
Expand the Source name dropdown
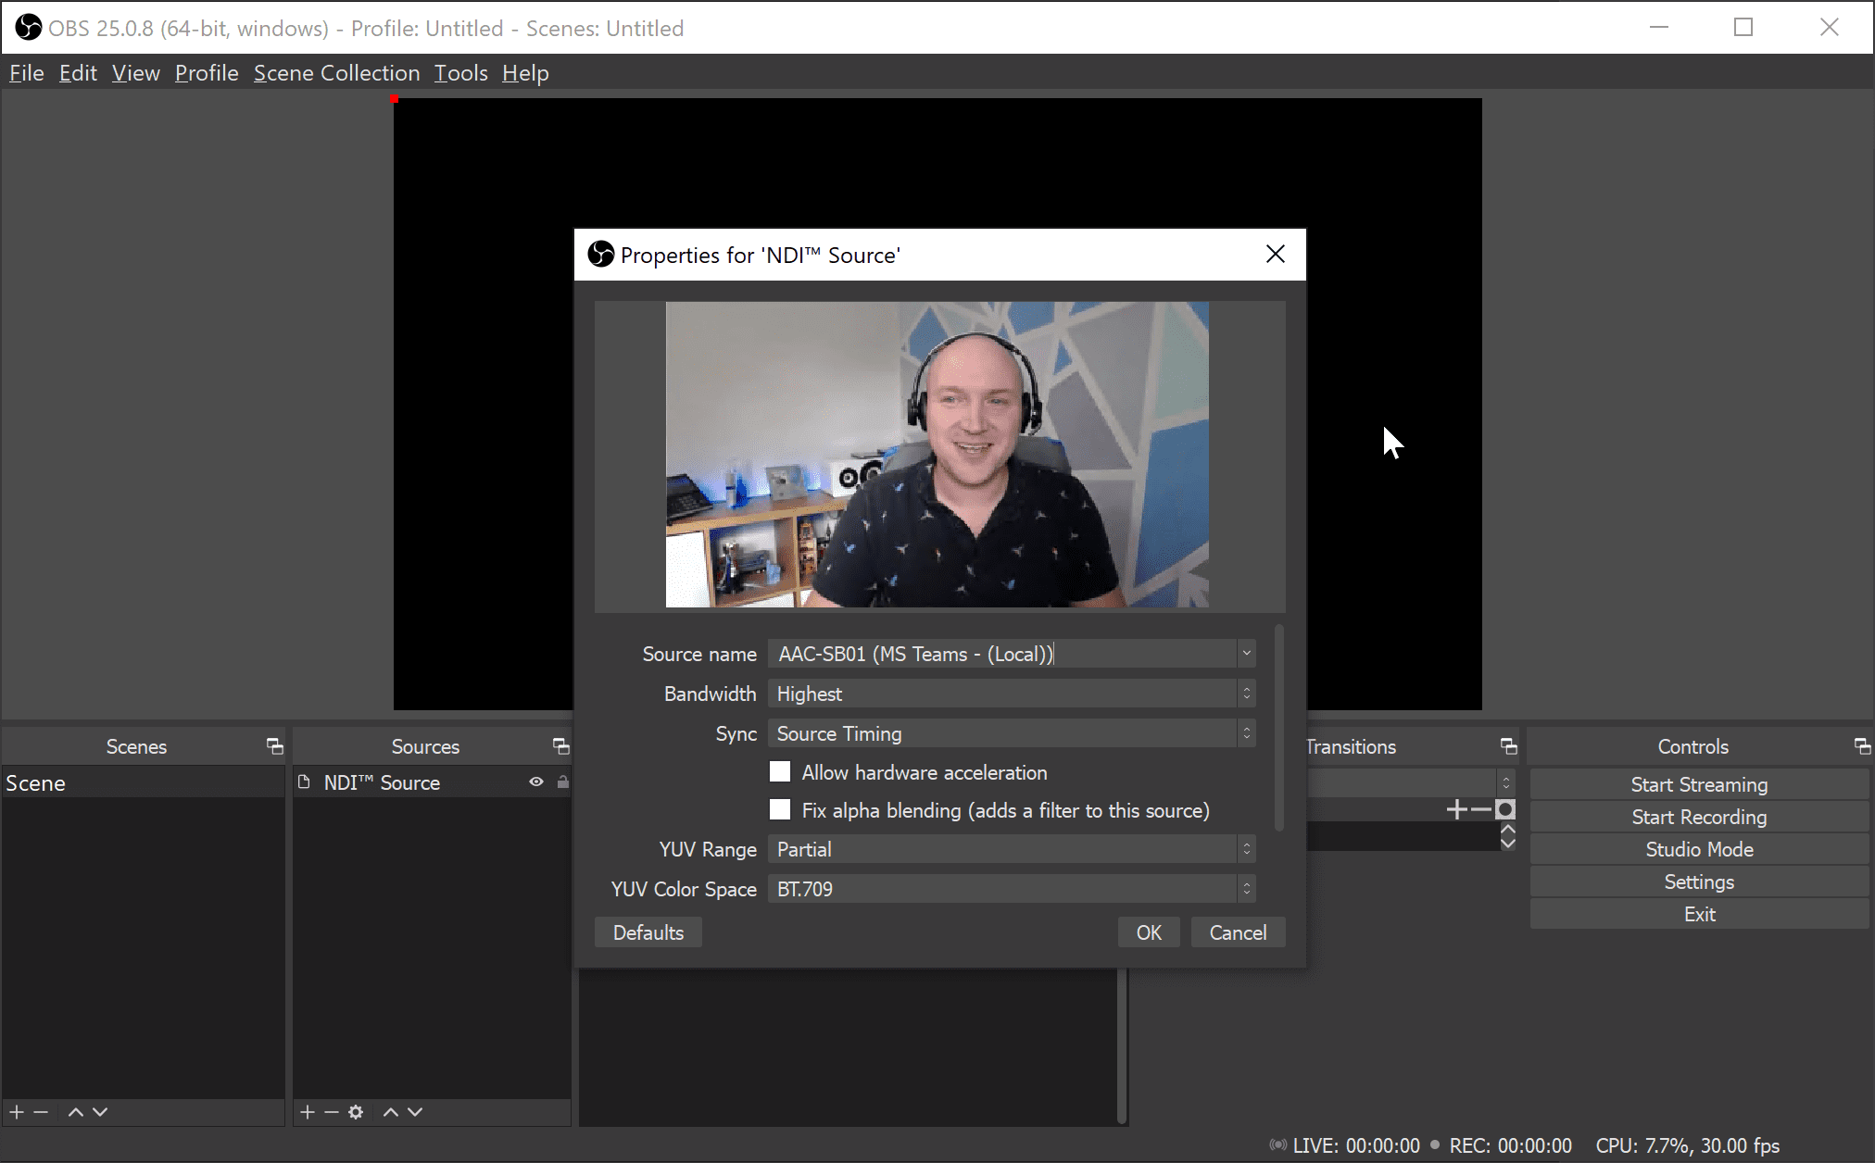[1245, 654]
